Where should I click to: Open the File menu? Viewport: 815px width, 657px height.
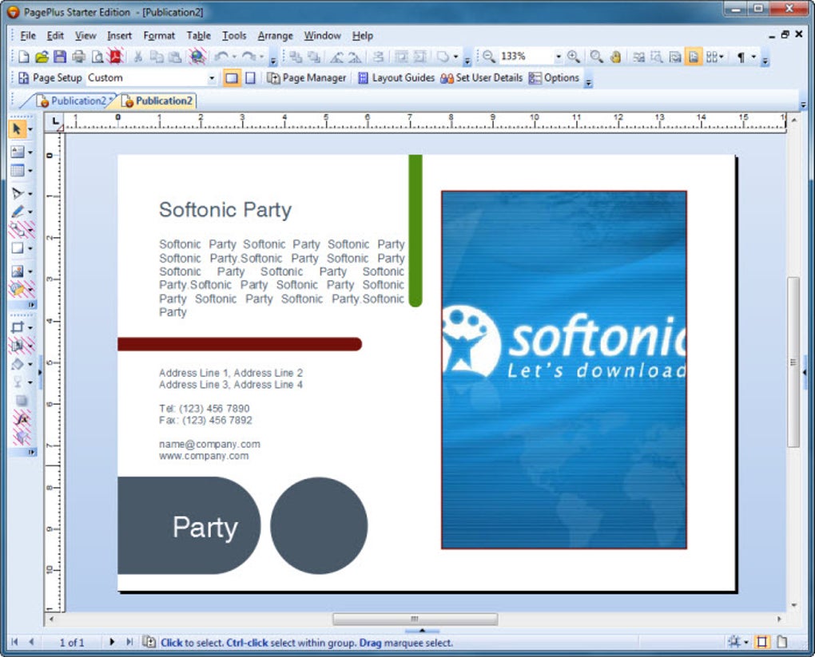pos(27,35)
